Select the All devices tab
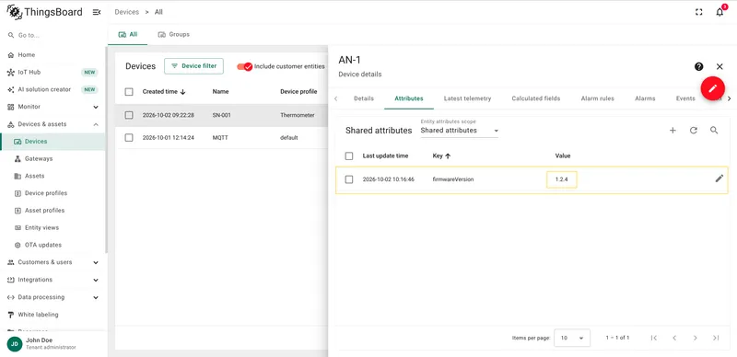Viewport: 737px width, 357px height. point(127,35)
